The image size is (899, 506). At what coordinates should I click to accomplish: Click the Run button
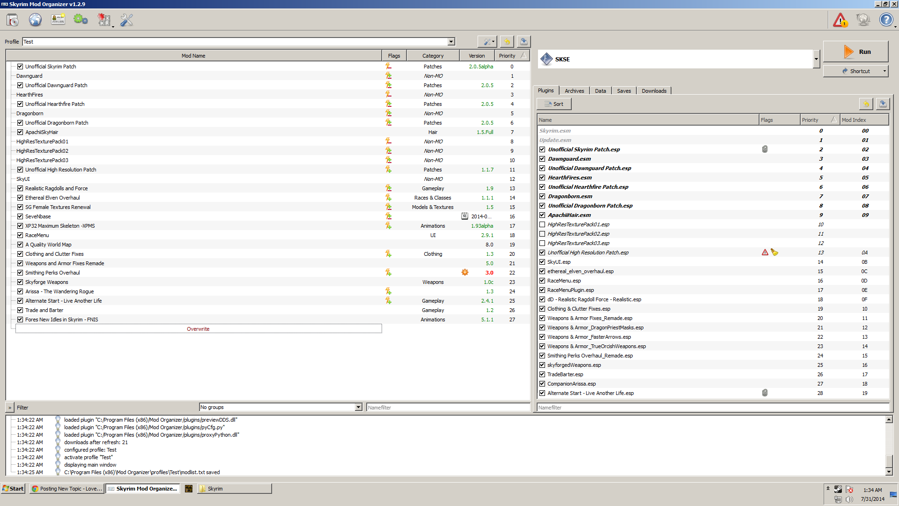(x=855, y=52)
